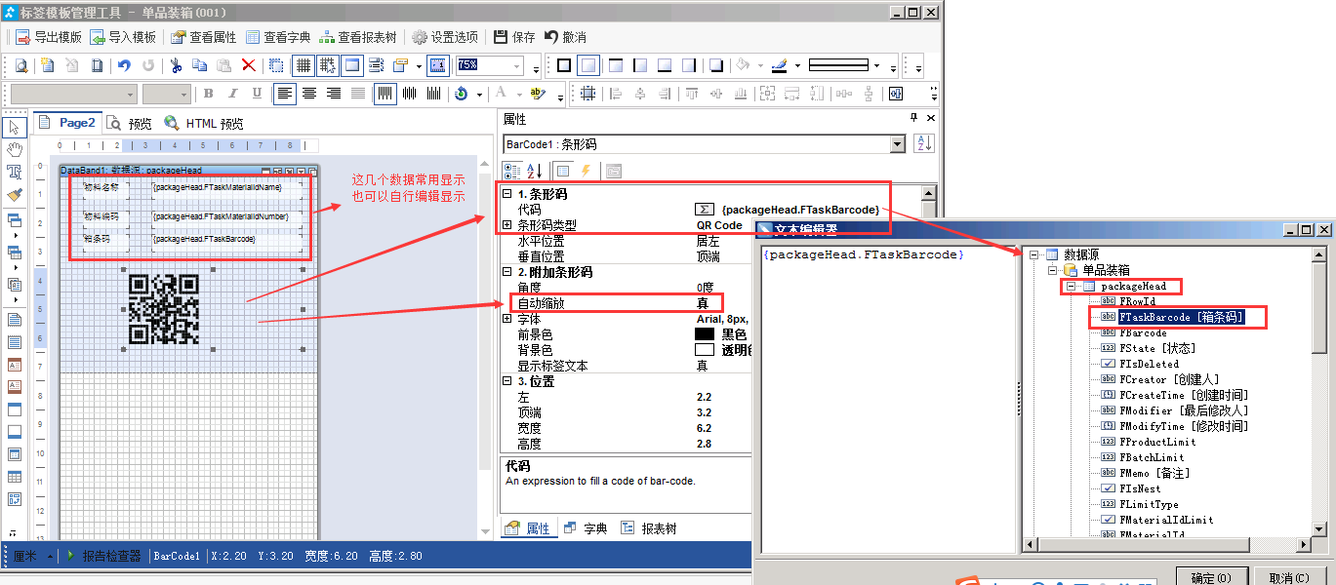Click the blue undo arrow icon
The image size is (1336, 585).
click(x=124, y=65)
